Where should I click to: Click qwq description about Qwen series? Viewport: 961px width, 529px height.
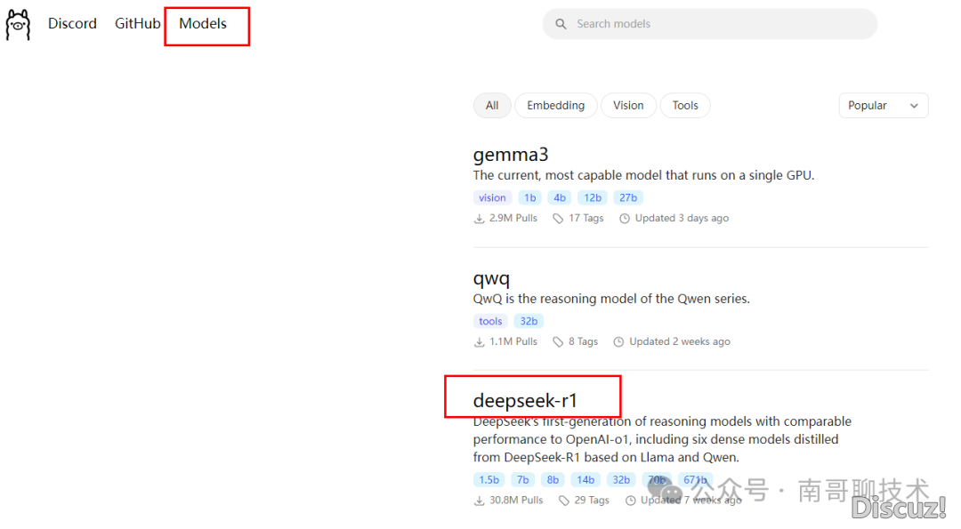click(x=611, y=299)
